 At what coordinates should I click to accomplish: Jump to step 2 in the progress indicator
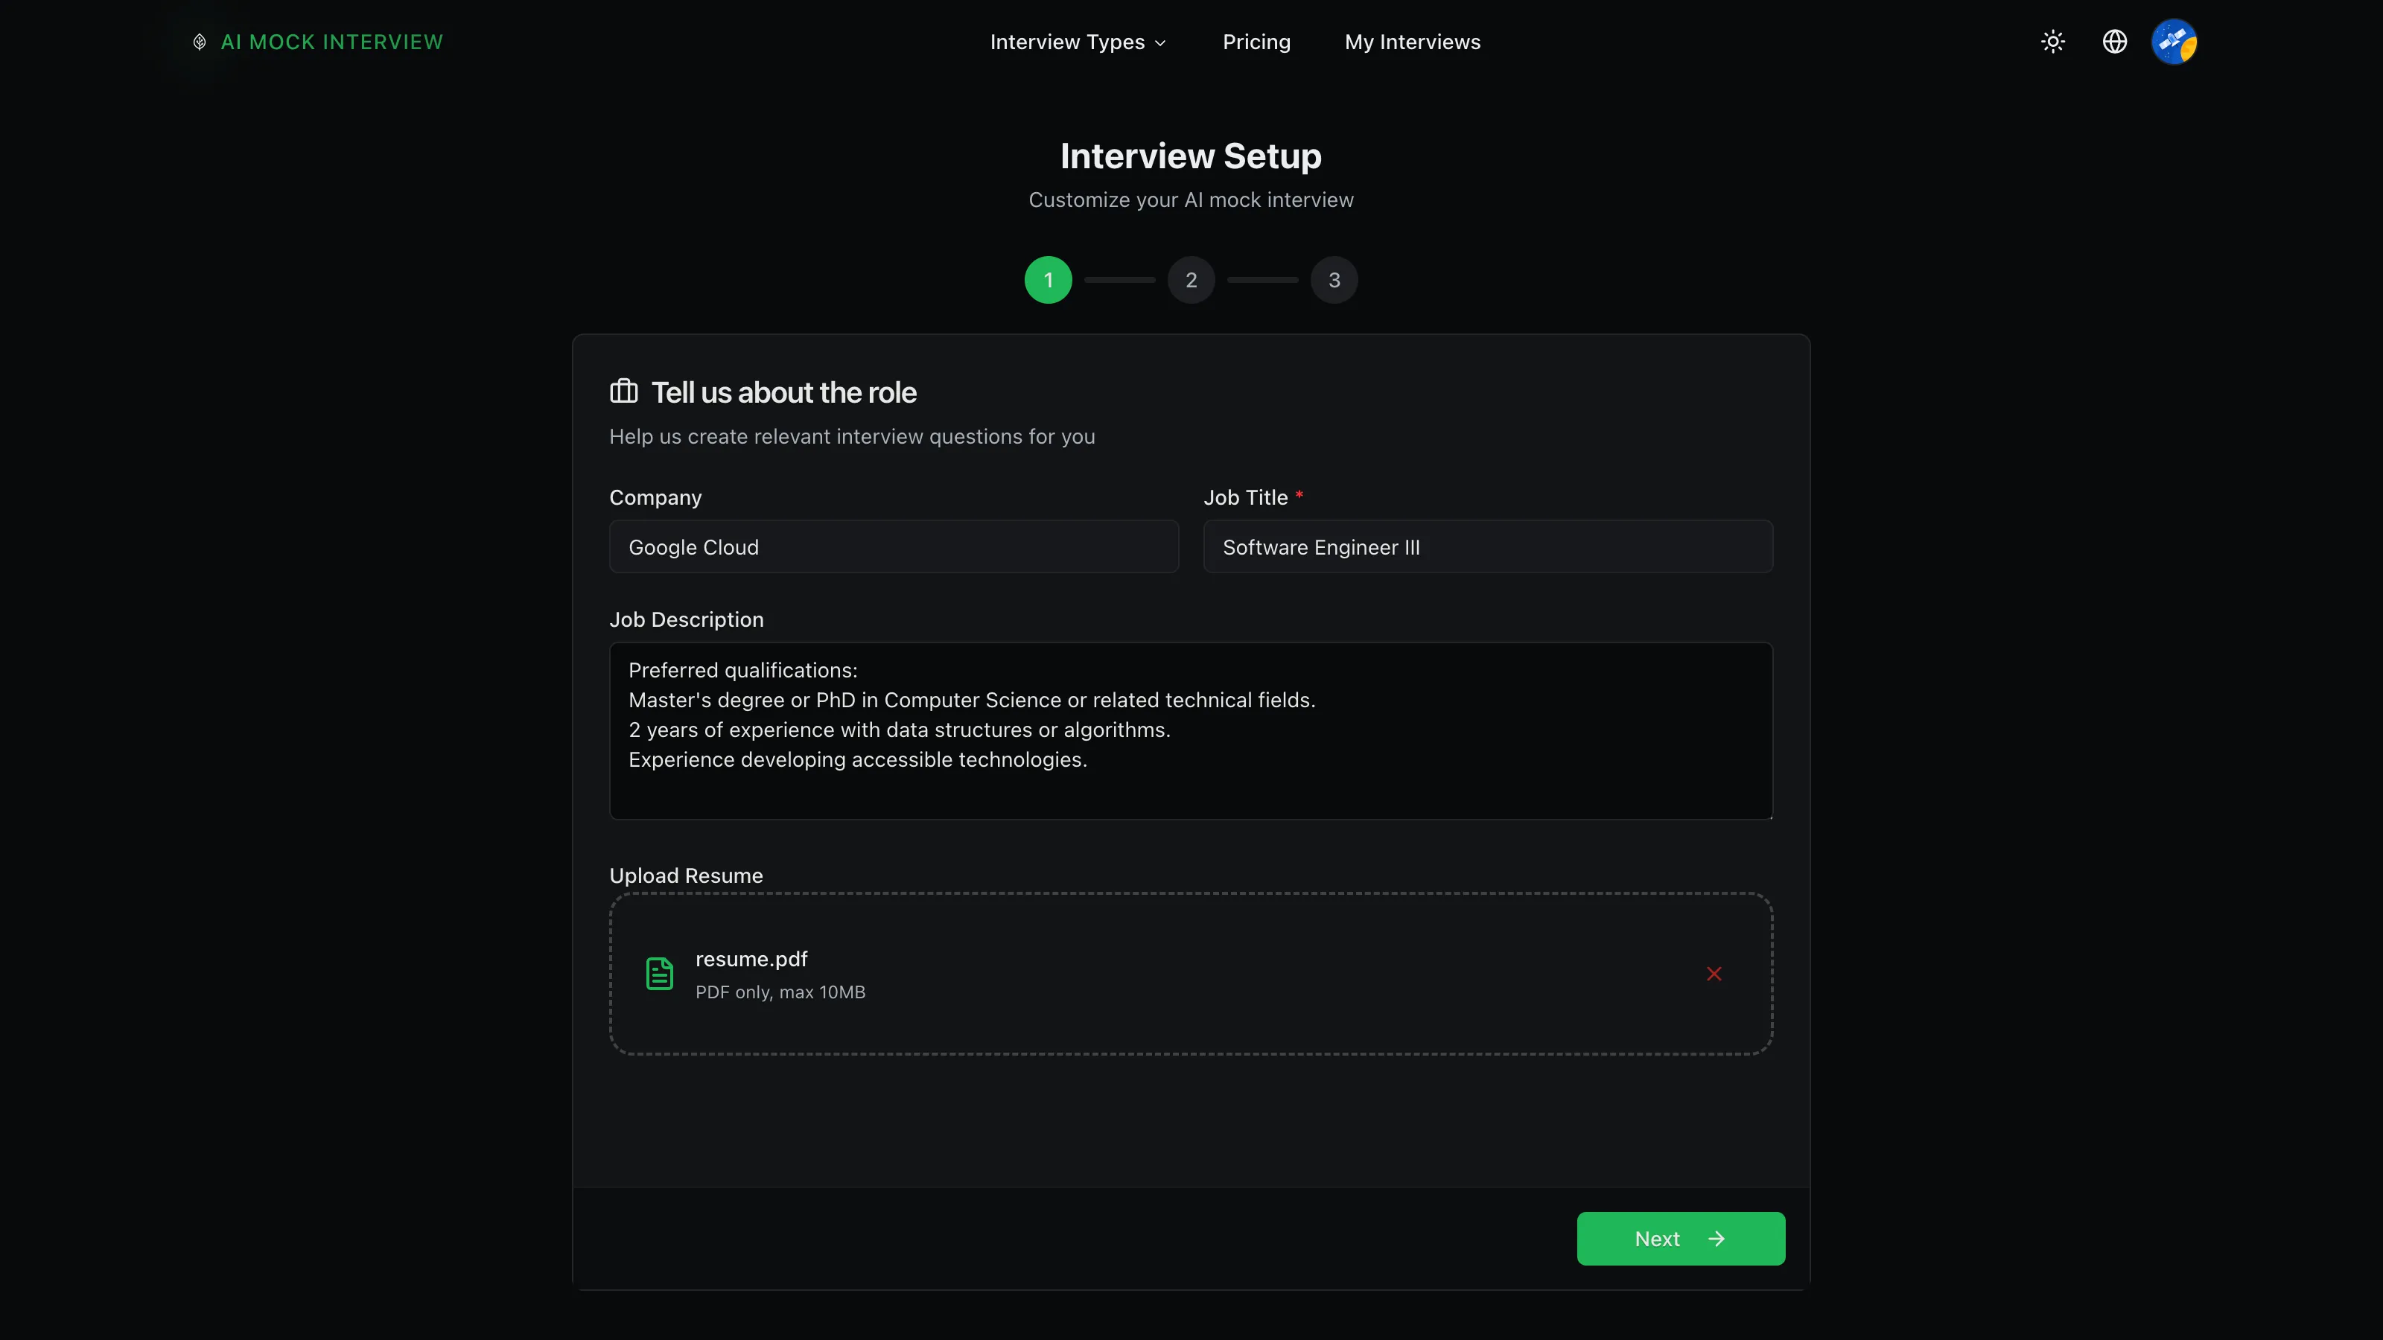pyautogui.click(x=1191, y=280)
